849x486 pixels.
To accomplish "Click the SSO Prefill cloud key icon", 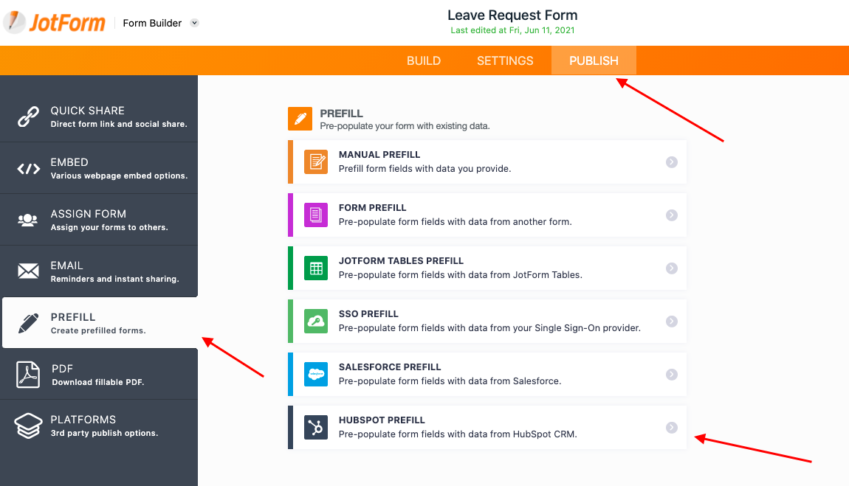I will 316,322.
